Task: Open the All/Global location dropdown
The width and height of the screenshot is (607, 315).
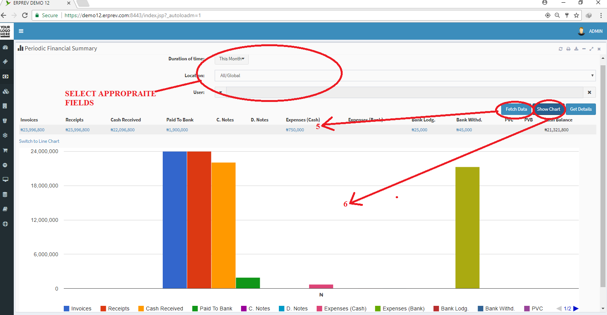Action: (405, 76)
